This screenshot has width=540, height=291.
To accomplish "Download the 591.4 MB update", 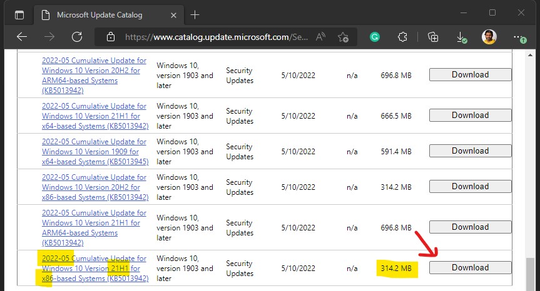I will [470, 151].
